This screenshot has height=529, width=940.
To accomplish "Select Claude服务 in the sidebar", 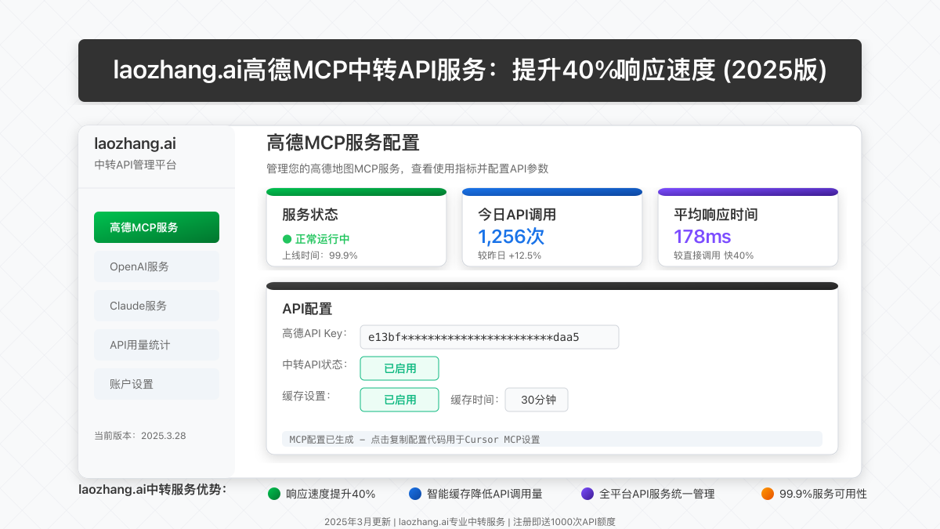I will pyautogui.click(x=157, y=306).
